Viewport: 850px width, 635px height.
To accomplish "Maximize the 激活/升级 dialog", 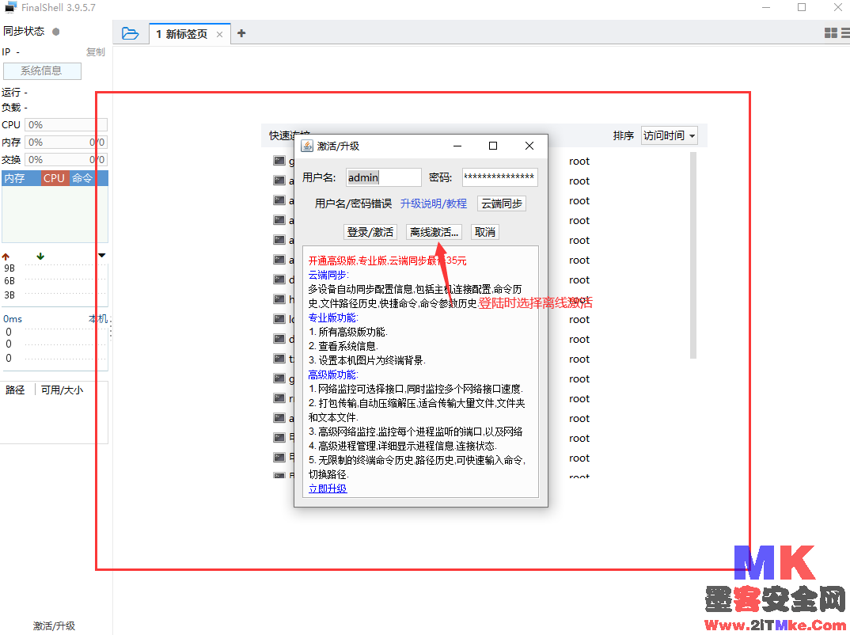I will (x=493, y=146).
